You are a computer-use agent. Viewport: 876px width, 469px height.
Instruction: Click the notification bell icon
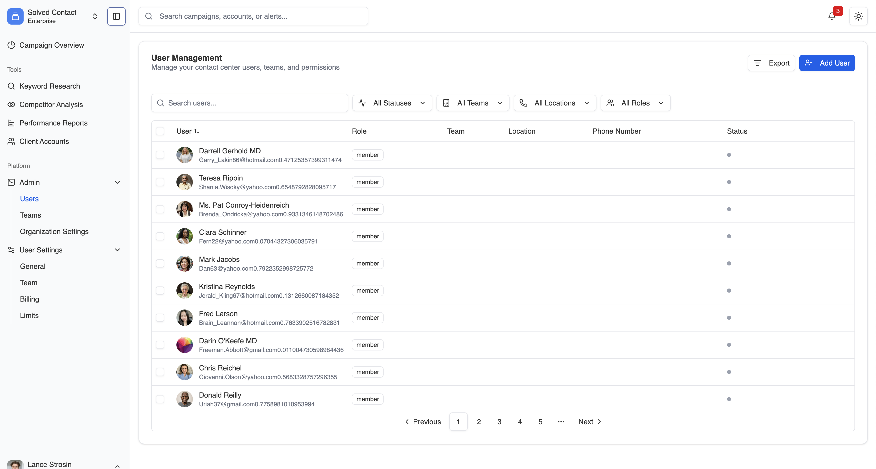(x=831, y=16)
